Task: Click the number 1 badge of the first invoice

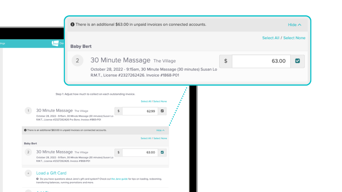Action: (28, 111)
